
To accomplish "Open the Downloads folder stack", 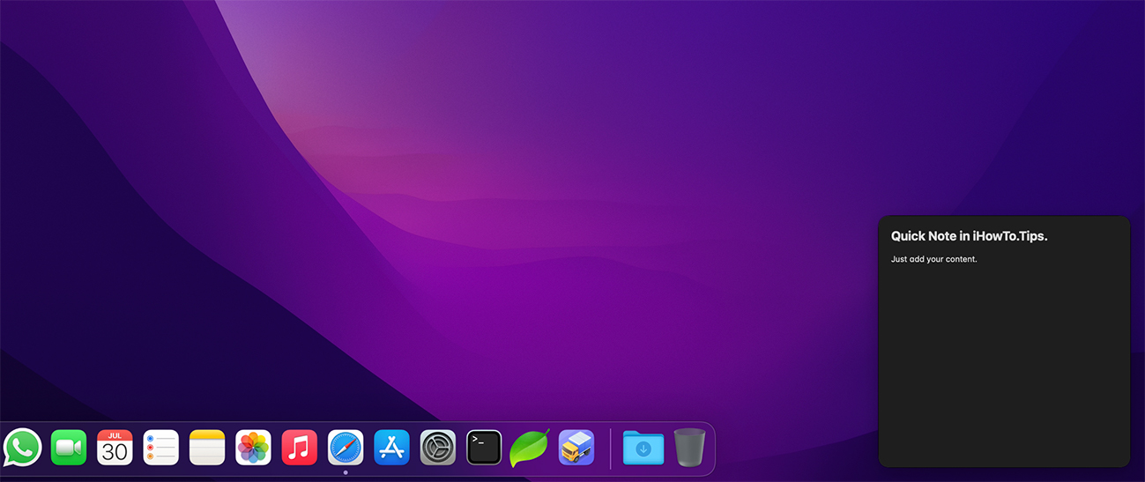I will pyautogui.click(x=643, y=448).
